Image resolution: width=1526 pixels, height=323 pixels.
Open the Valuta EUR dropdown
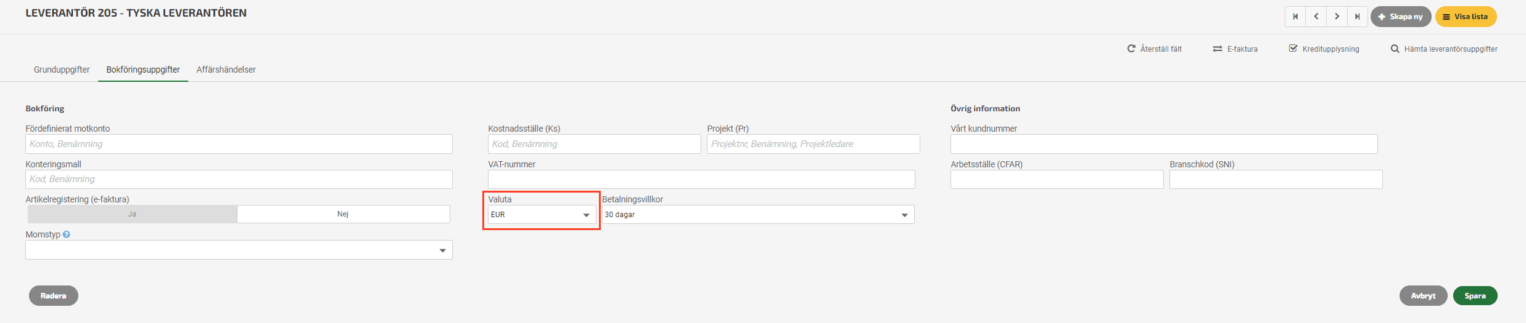(542, 215)
